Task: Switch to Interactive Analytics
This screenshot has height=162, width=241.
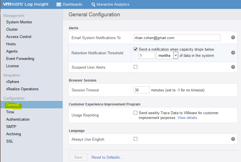Action: point(110,4)
